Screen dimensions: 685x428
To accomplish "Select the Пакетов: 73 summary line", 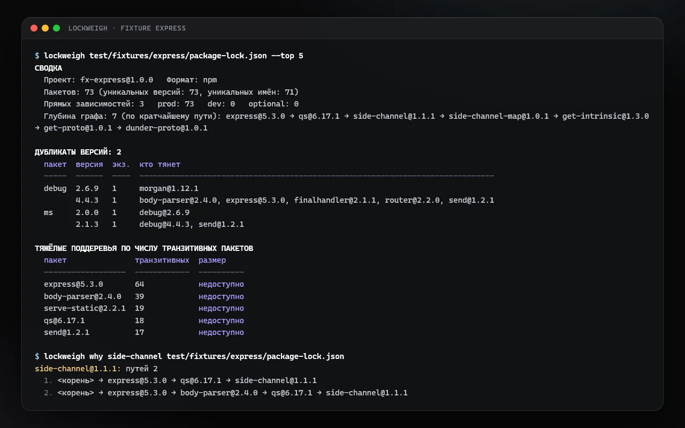I will click(x=171, y=92).
